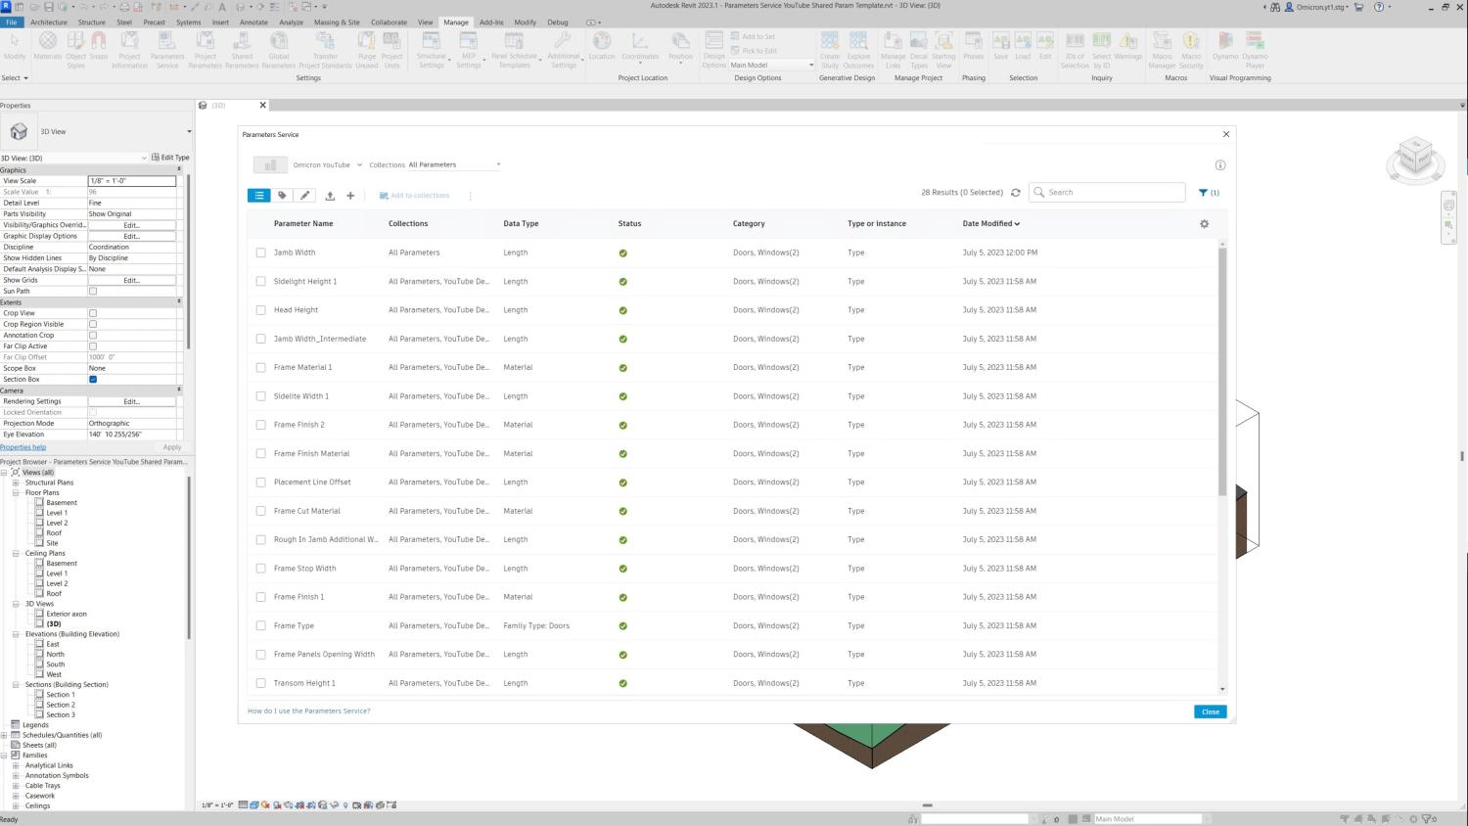Image resolution: width=1468 pixels, height=826 pixels.
Task: Open the Collections All Parameters dropdown
Action: (454, 164)
